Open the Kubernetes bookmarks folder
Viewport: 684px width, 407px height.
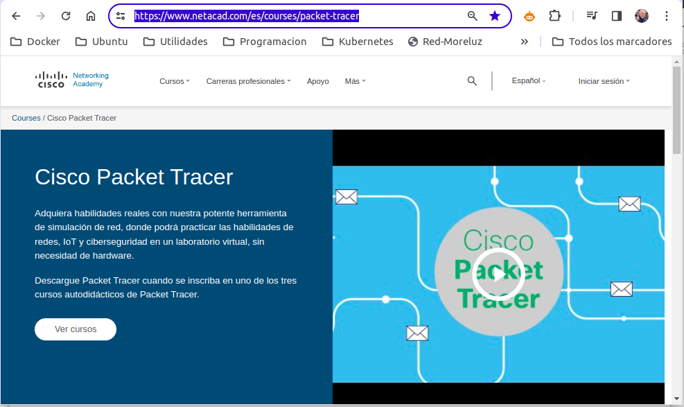point(358,42)
